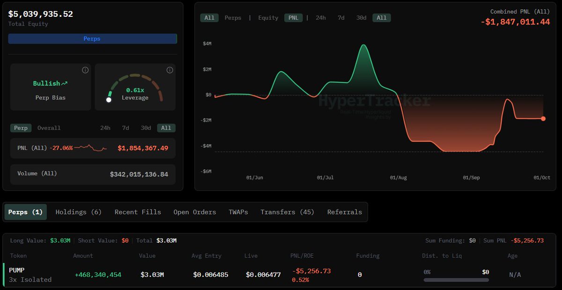Open the Perps (1) tab
This screenshot has height=290, width=562.
[x=25, y=212]
